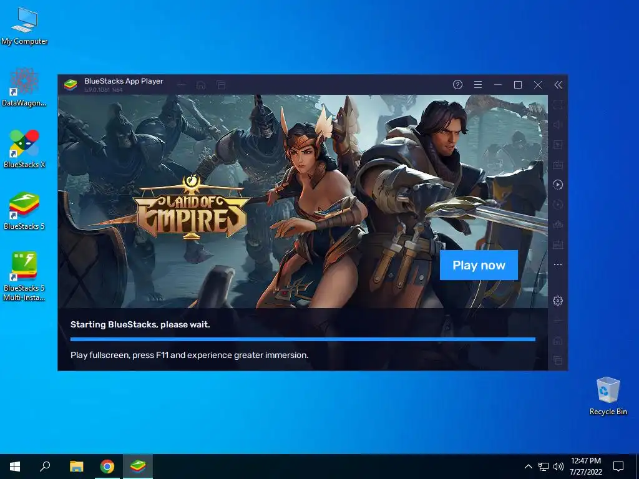Select the BlueStacks 5 Multi-Instance shortcut
Image resolution: width=639 pixels, height=479 pixels.
(24, 276)
